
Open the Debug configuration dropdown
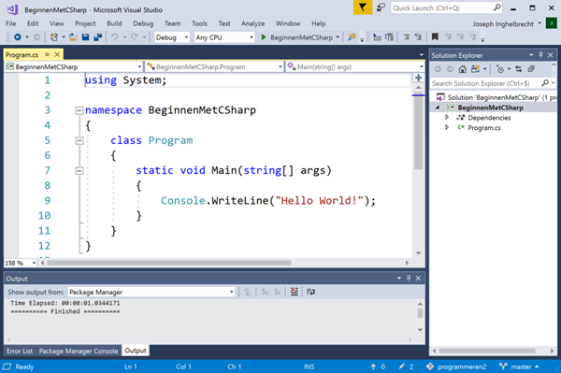click(172, 37)
